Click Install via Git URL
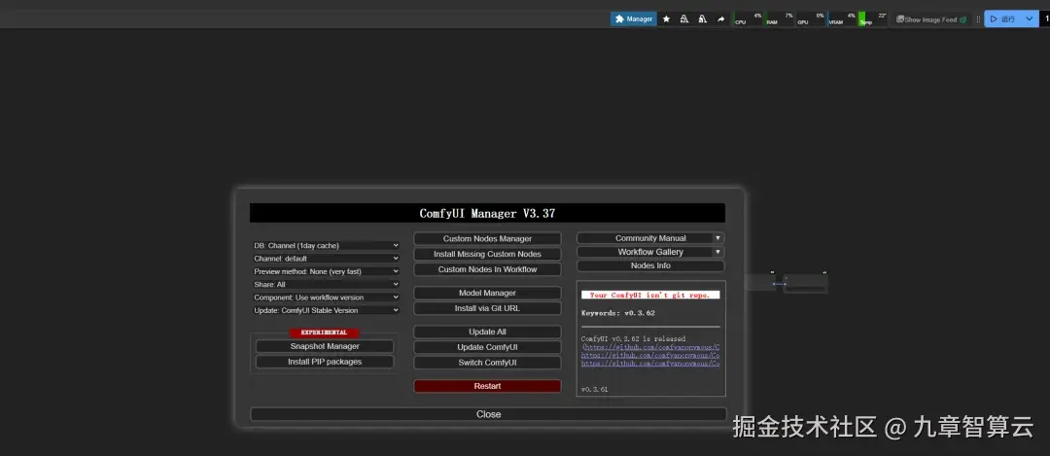Viewport: 1050px width, 456px height. click(487, 308)
